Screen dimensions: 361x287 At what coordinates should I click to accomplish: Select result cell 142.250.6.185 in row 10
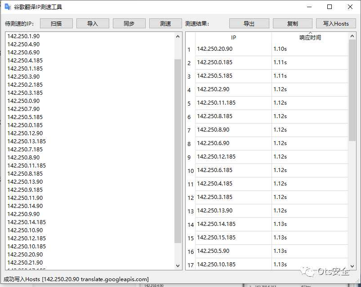point(233,170)
